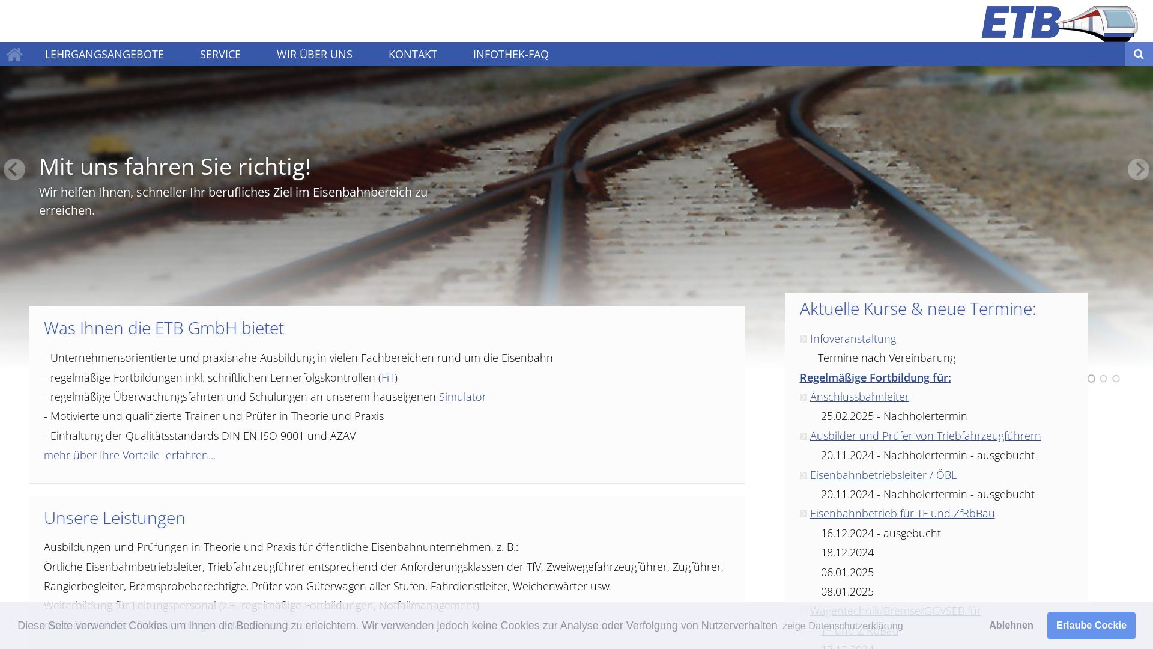The height and width of the screenshot is (649, 1153).
Task: Open the Infoveranstaltung course link
Action: (x=853, y=338)
